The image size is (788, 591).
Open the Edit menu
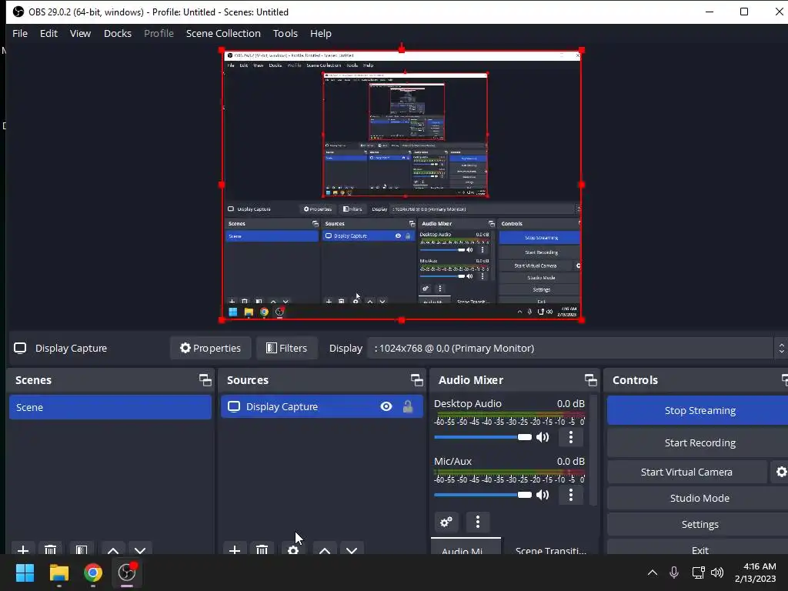pyautogui.click(x=48, y=33)
